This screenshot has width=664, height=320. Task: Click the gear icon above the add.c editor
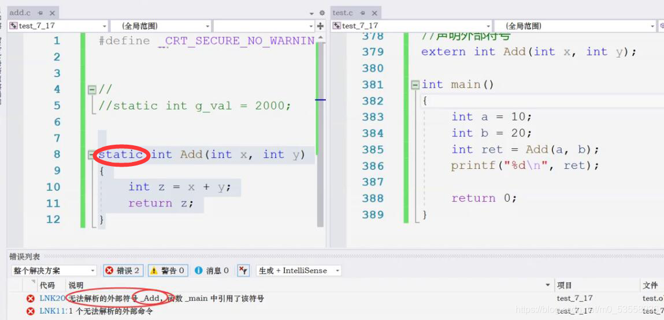(322, 13)
